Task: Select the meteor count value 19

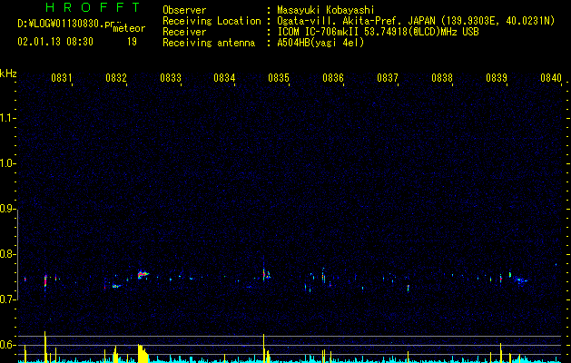Action: pyautogui.click(x=132, y=42)
